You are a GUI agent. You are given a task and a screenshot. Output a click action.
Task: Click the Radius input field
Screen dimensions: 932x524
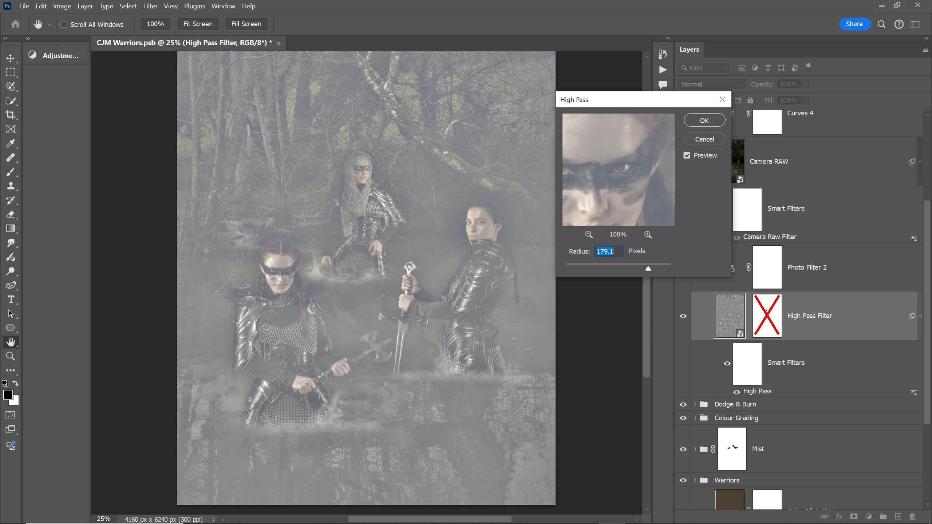[x=608, y=251]
